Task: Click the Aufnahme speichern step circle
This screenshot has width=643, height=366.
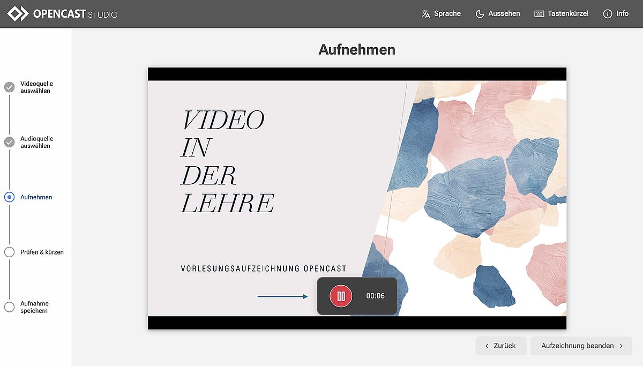Action: pyautogui.click(x=9, y=307)
